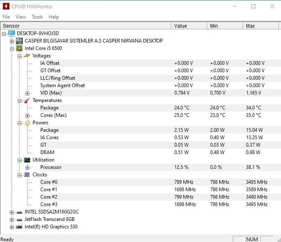This screenshot has height=242, width=281.
Task: Click the Sensor column header
Action: tap(86, 26)
